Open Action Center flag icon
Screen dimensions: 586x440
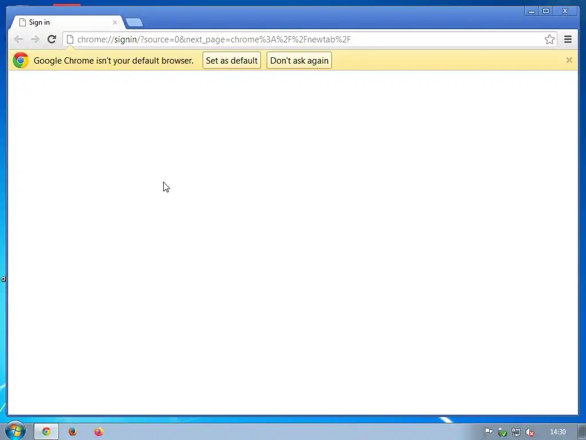tap(488, 432)
